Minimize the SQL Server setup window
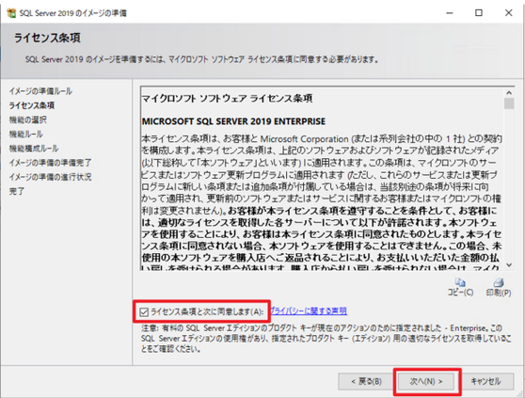This screenshot has width=525, height=398. (450, 13)
